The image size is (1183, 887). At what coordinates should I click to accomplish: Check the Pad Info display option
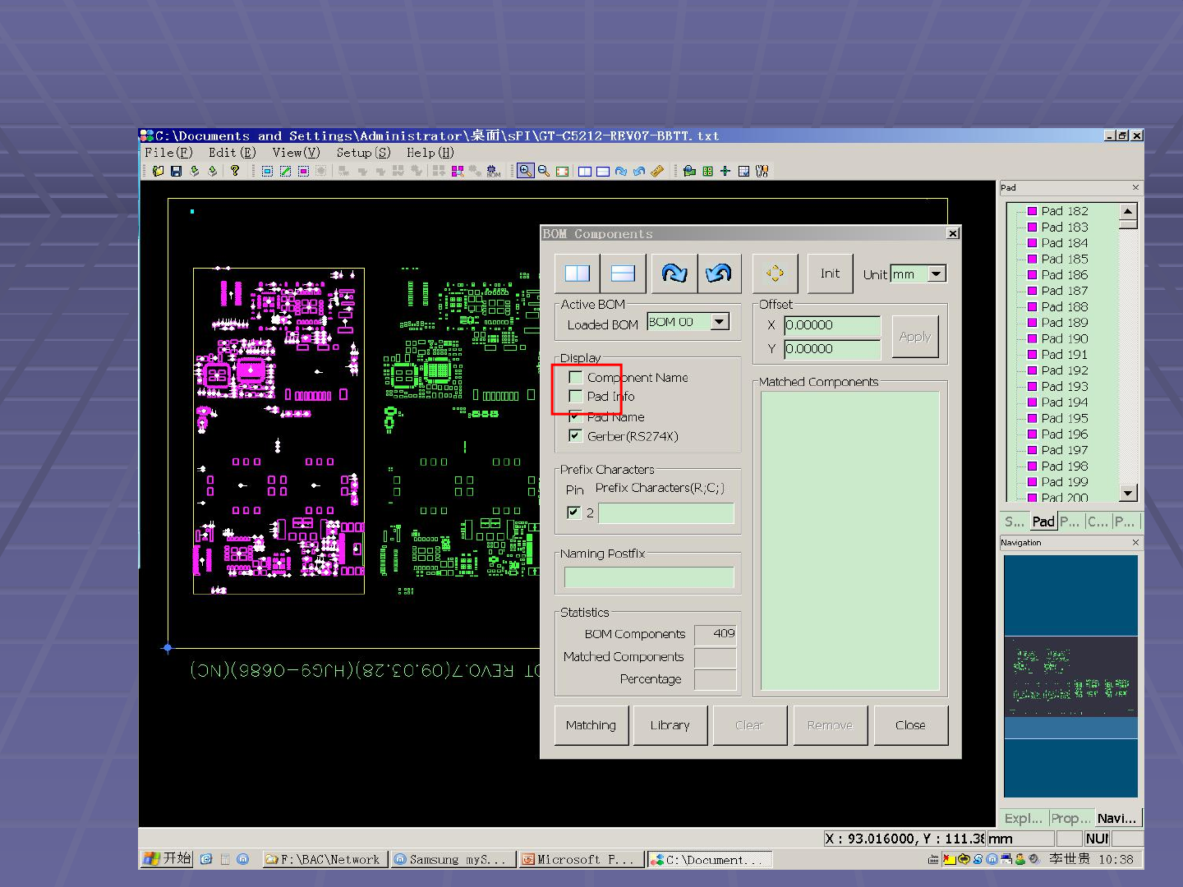(x=576, y=397)
